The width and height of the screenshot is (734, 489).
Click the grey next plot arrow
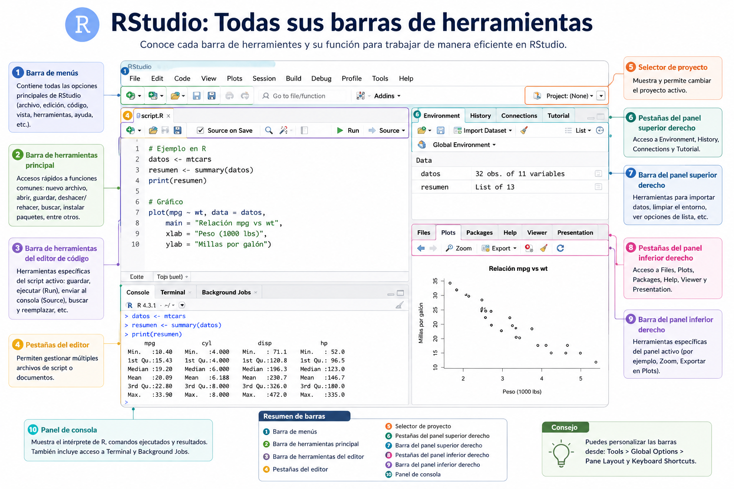433,248
